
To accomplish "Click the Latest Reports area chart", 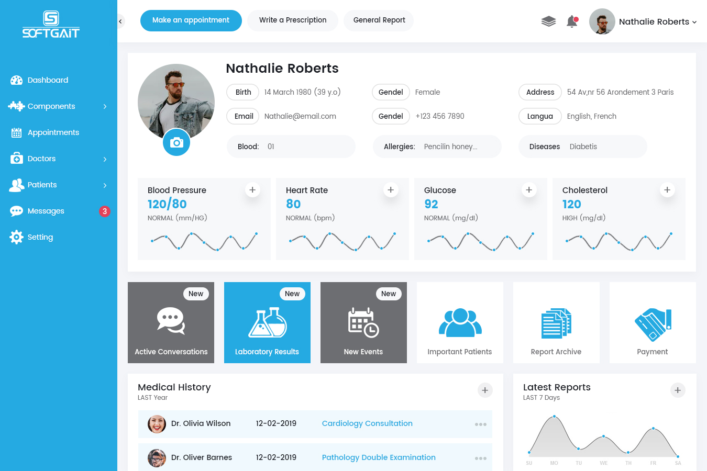I will point(603,436).
